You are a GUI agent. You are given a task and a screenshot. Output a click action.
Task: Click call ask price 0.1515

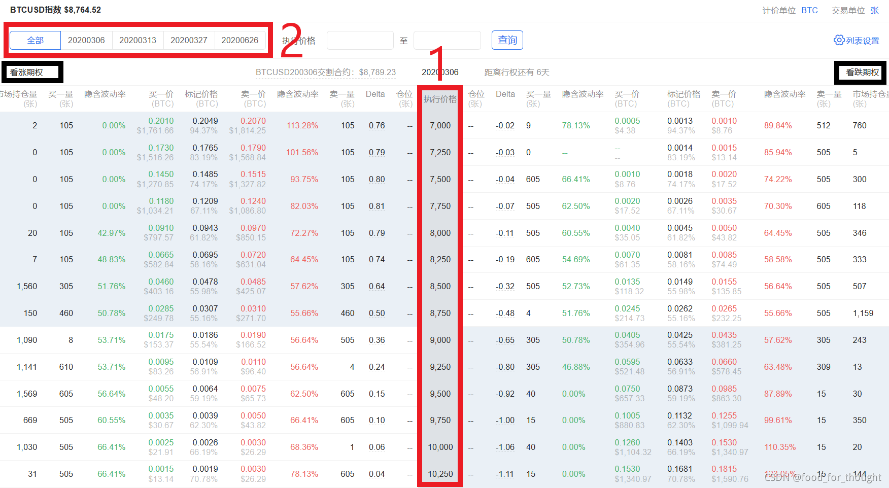coord(253,174)
